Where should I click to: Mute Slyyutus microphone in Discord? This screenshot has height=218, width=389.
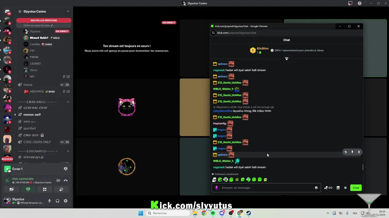tap(49, 201)
